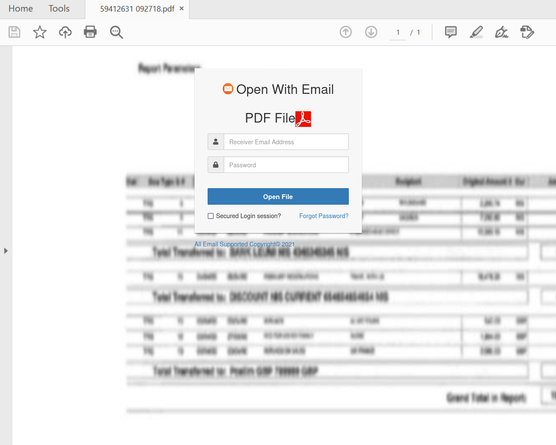Click the Open With Email heading
556x445 pixels.
pyautogui.click(x=285, y=89)
